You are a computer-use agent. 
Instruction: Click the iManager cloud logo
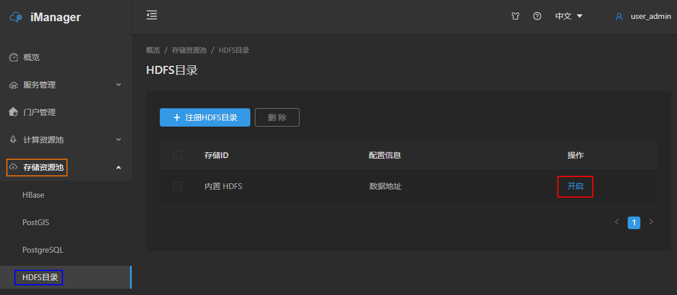click(16, 17)
